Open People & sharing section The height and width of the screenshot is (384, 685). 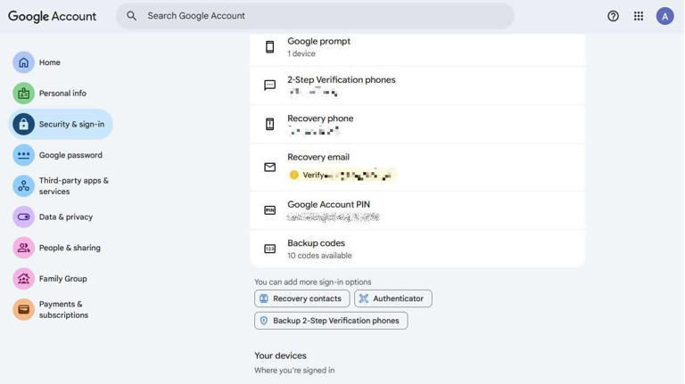[61, 248]
